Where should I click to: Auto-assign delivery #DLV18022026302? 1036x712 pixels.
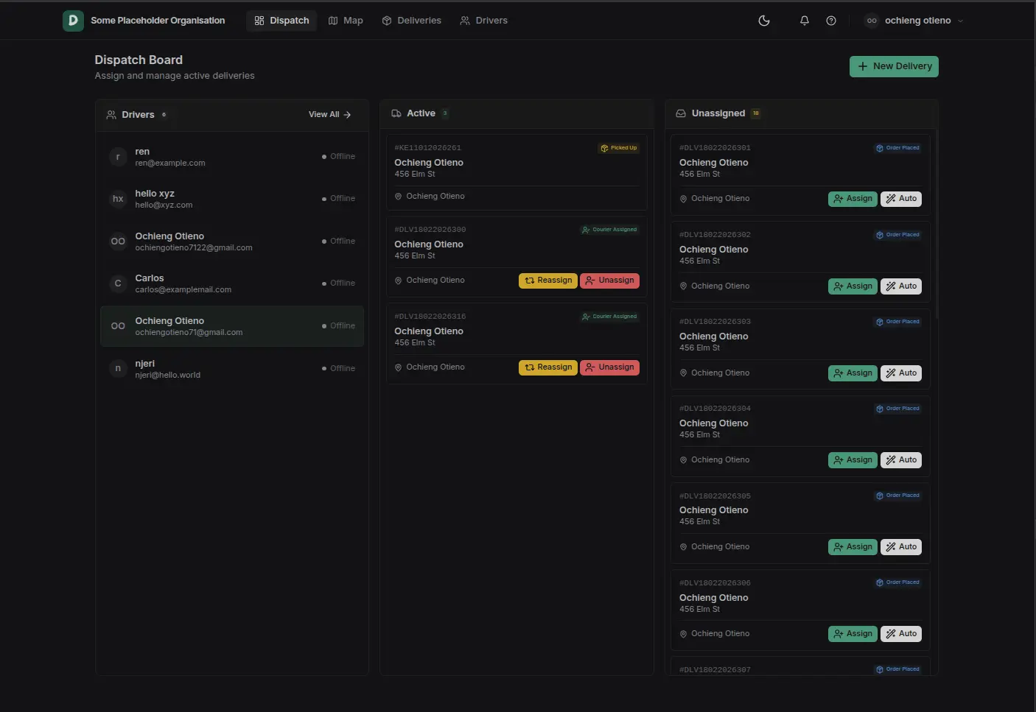pyautogui.click(x=901, y=286)
